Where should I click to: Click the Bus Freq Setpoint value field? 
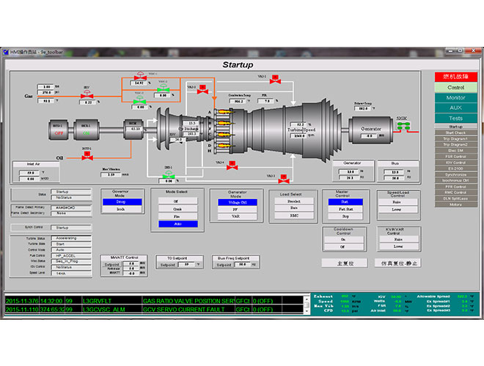(x=242, y=265)
